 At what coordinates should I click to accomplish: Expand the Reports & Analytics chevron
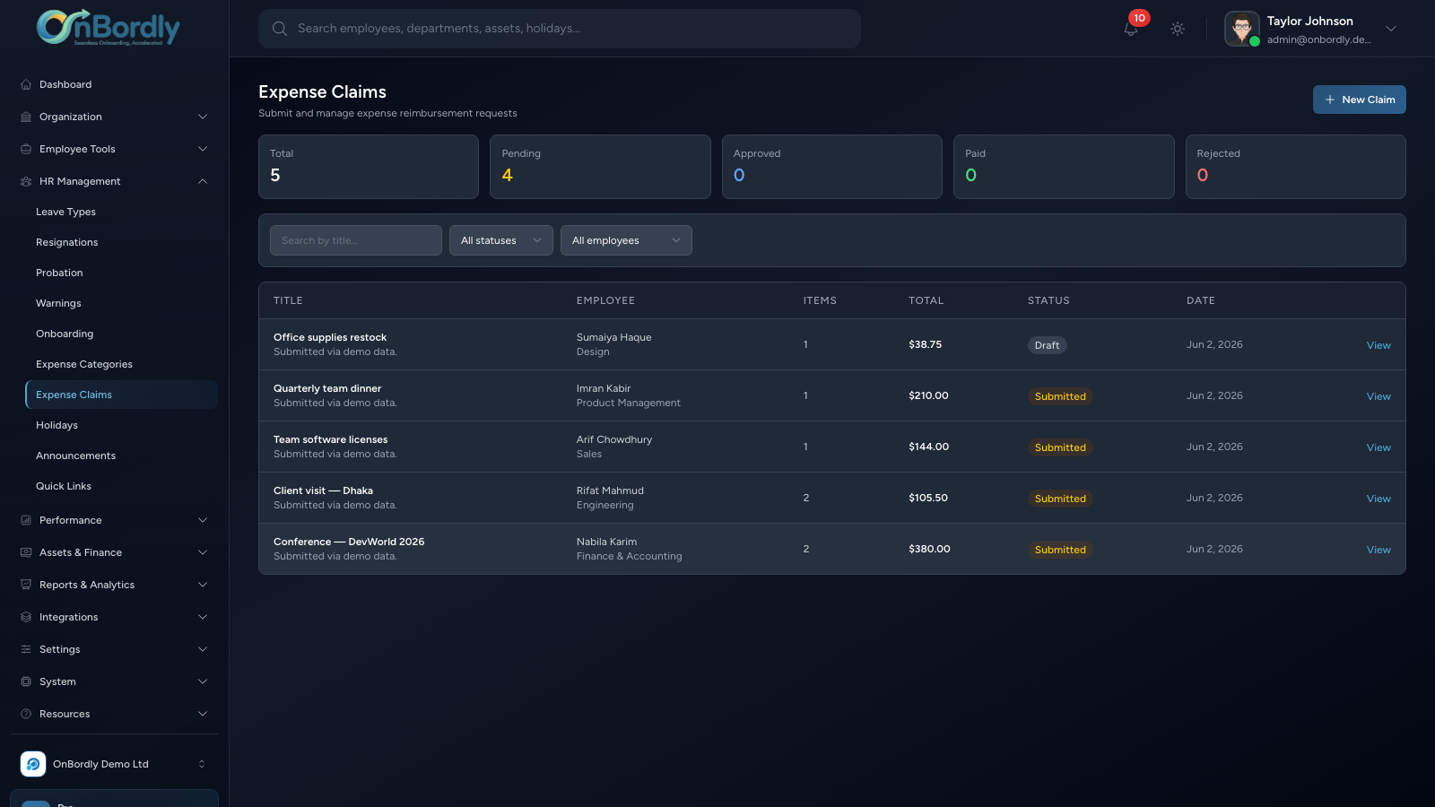click(203, 585)
